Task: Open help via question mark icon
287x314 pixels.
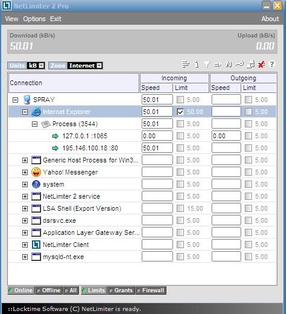Action: 272,65
